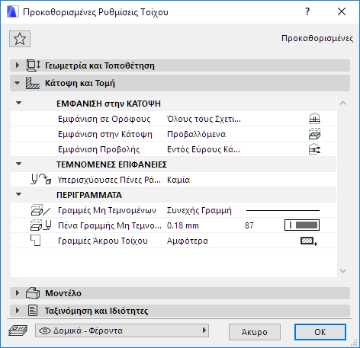The height and width of the screenshot is (348, 360).
Task: Open the Καμία override pens value
Action: coord(178,180)
